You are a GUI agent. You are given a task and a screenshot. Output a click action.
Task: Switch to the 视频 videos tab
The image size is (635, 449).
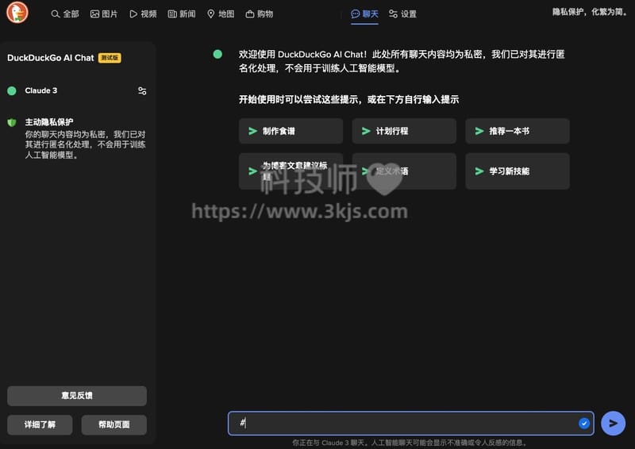pos(143,14)
